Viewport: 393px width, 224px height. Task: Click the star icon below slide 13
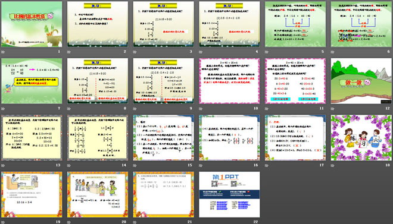click(3, 166)
